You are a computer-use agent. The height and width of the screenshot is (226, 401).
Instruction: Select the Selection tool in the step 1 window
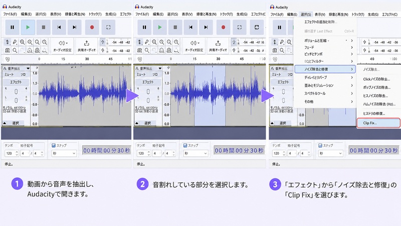[8, 42]
